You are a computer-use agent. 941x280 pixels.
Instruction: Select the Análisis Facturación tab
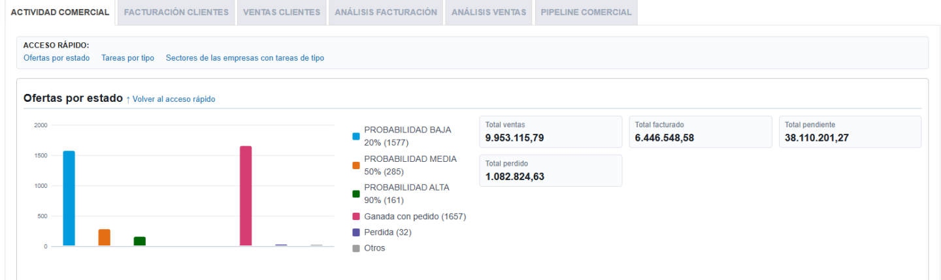[x=386, y=12]
